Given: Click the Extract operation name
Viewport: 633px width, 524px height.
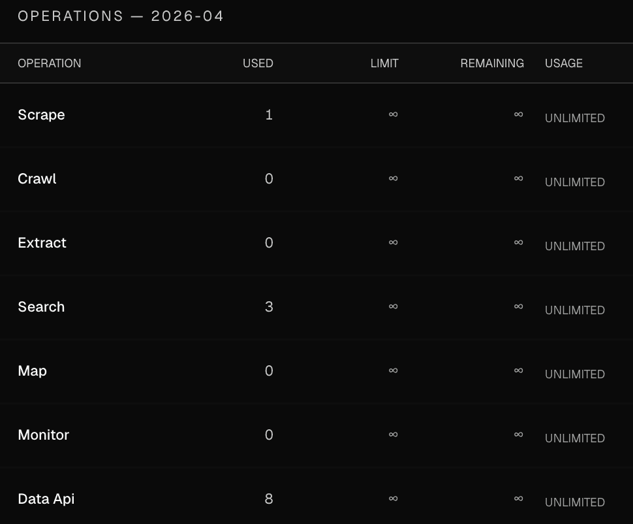Looking at the screenshot, I should [x=42, y=242].
